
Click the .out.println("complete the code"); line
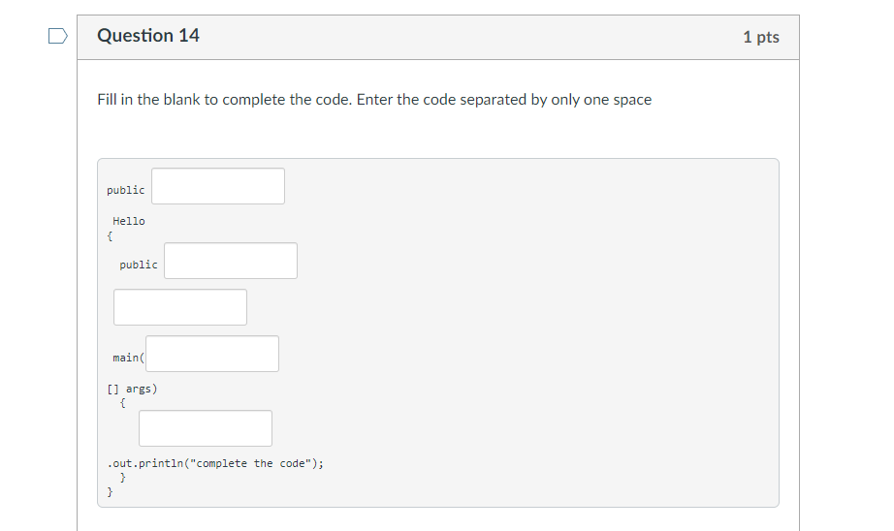(215, 463)
